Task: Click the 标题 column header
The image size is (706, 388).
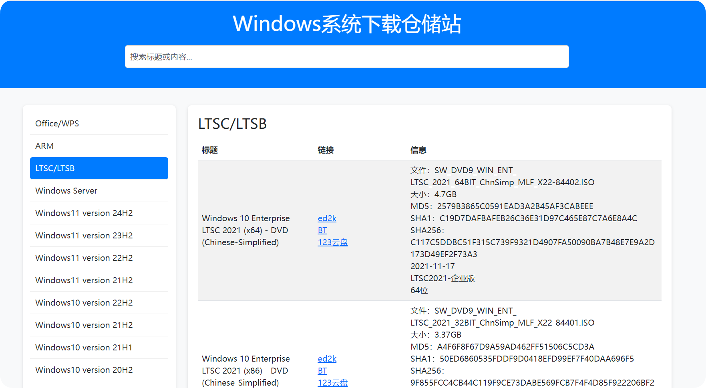Action: pyautogui.click(x=210, y=150)
